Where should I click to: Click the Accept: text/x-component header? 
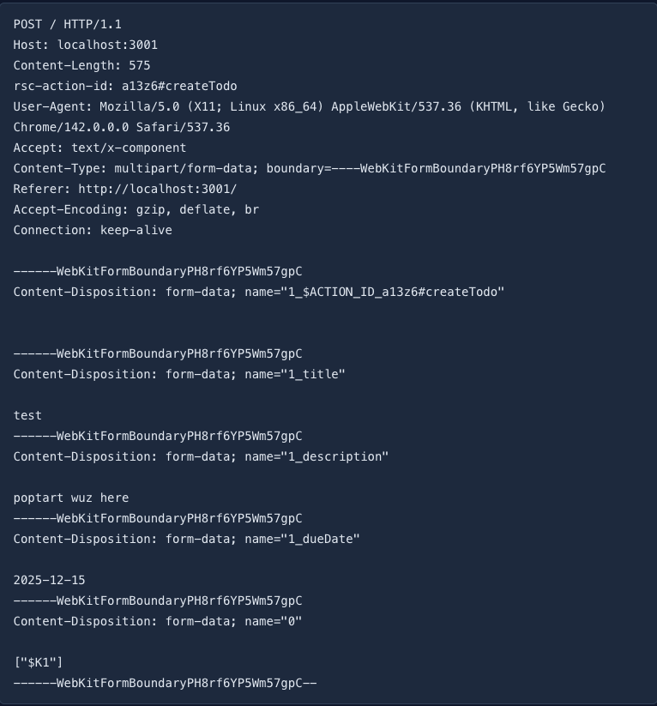[x=99, y=148]
